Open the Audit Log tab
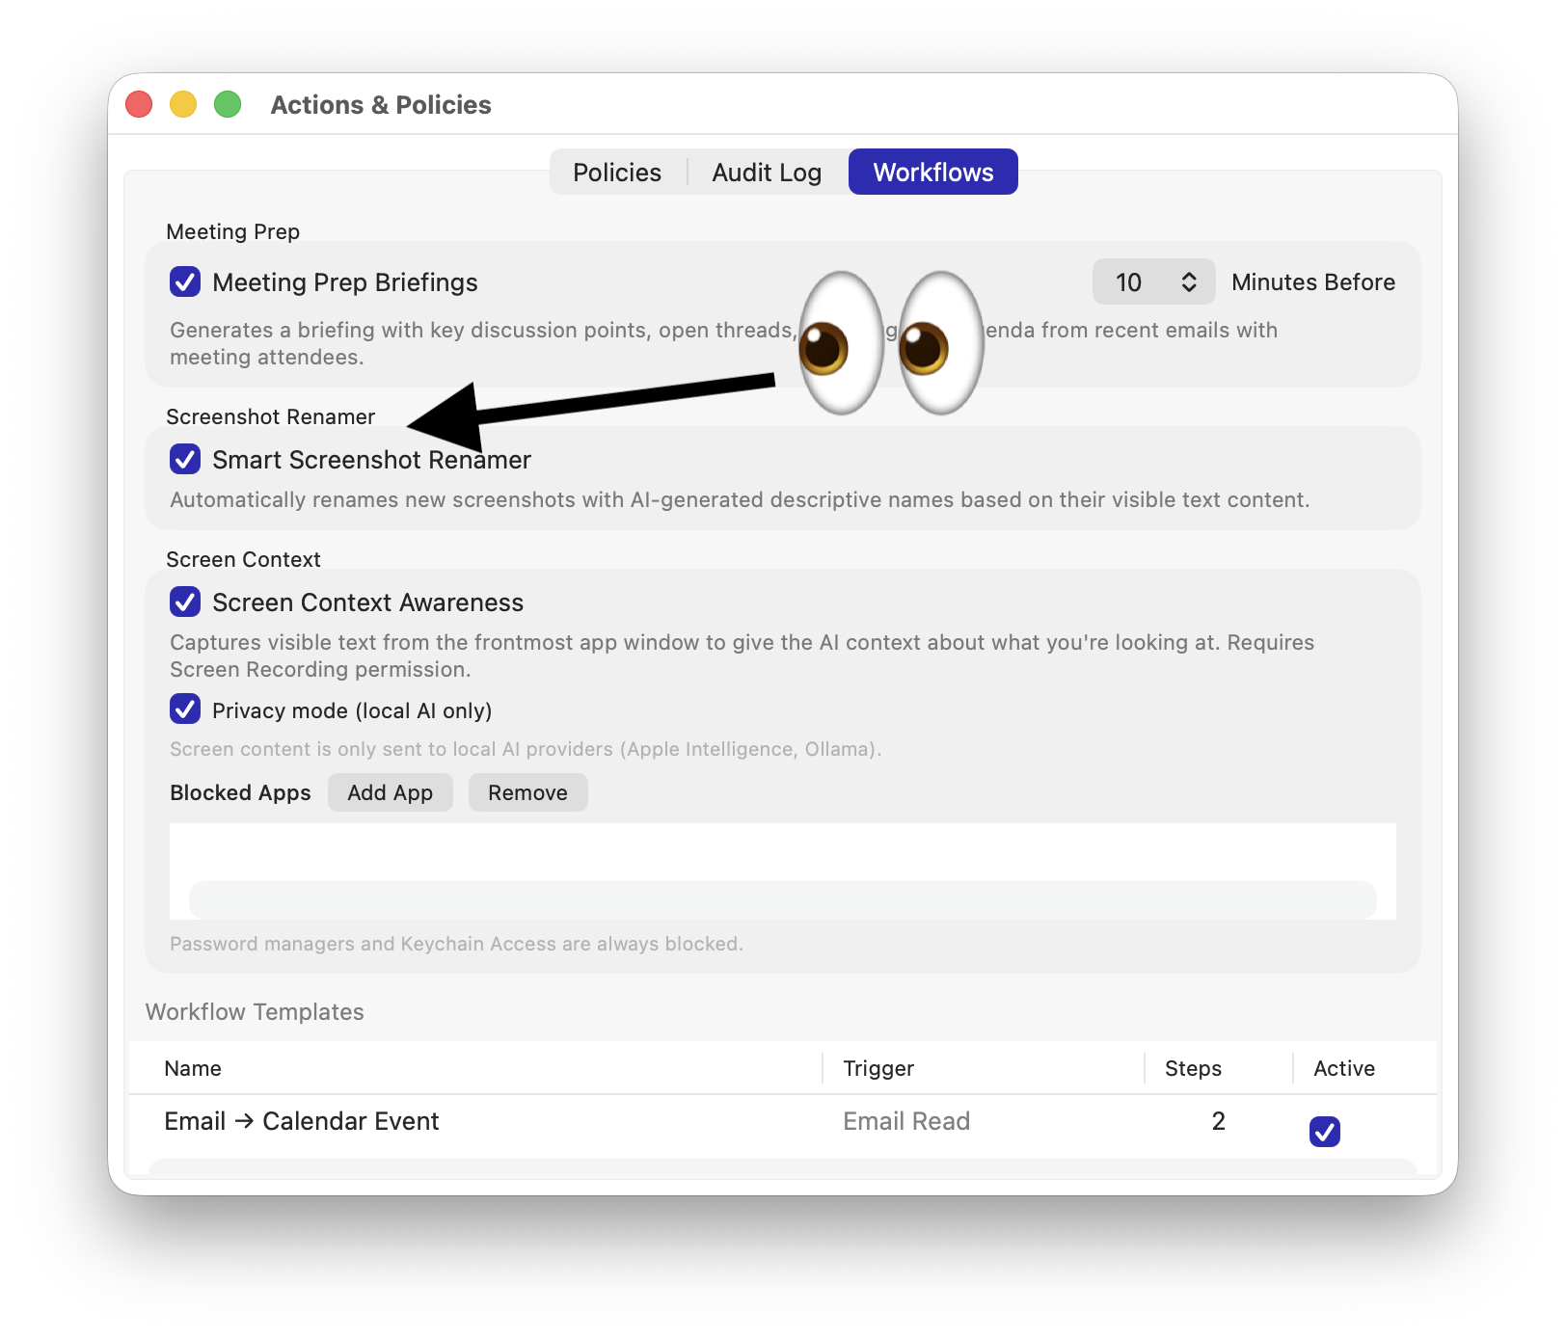The height and width of the screenshot is (1338, 1566). click(767, 172)
